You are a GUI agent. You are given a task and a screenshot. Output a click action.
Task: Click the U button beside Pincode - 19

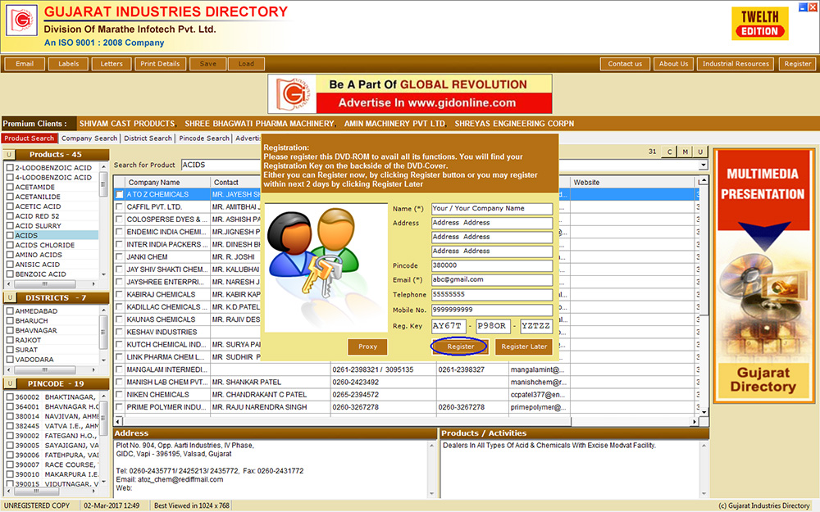coord(9,383)
